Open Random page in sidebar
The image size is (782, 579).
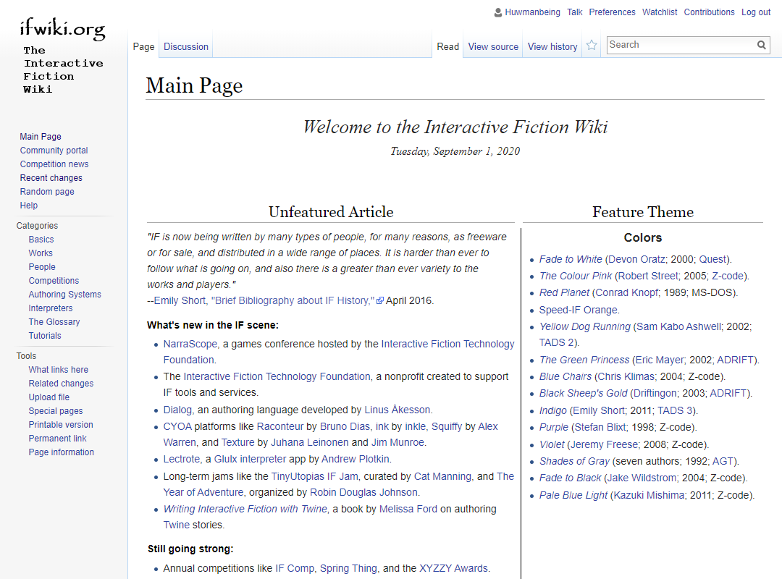click(x=47, y=192)
